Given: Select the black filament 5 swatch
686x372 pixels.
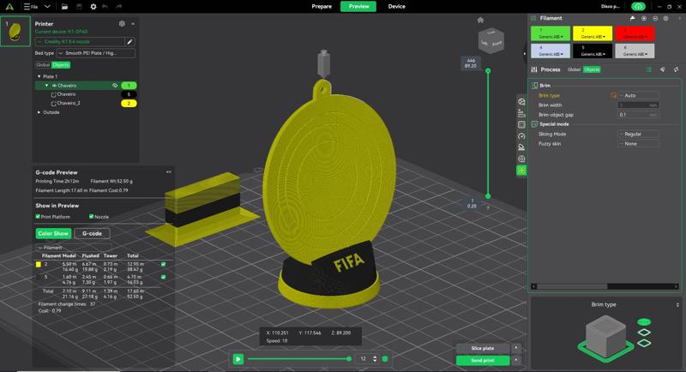Looking at the screenshot, I should [593, 51].
